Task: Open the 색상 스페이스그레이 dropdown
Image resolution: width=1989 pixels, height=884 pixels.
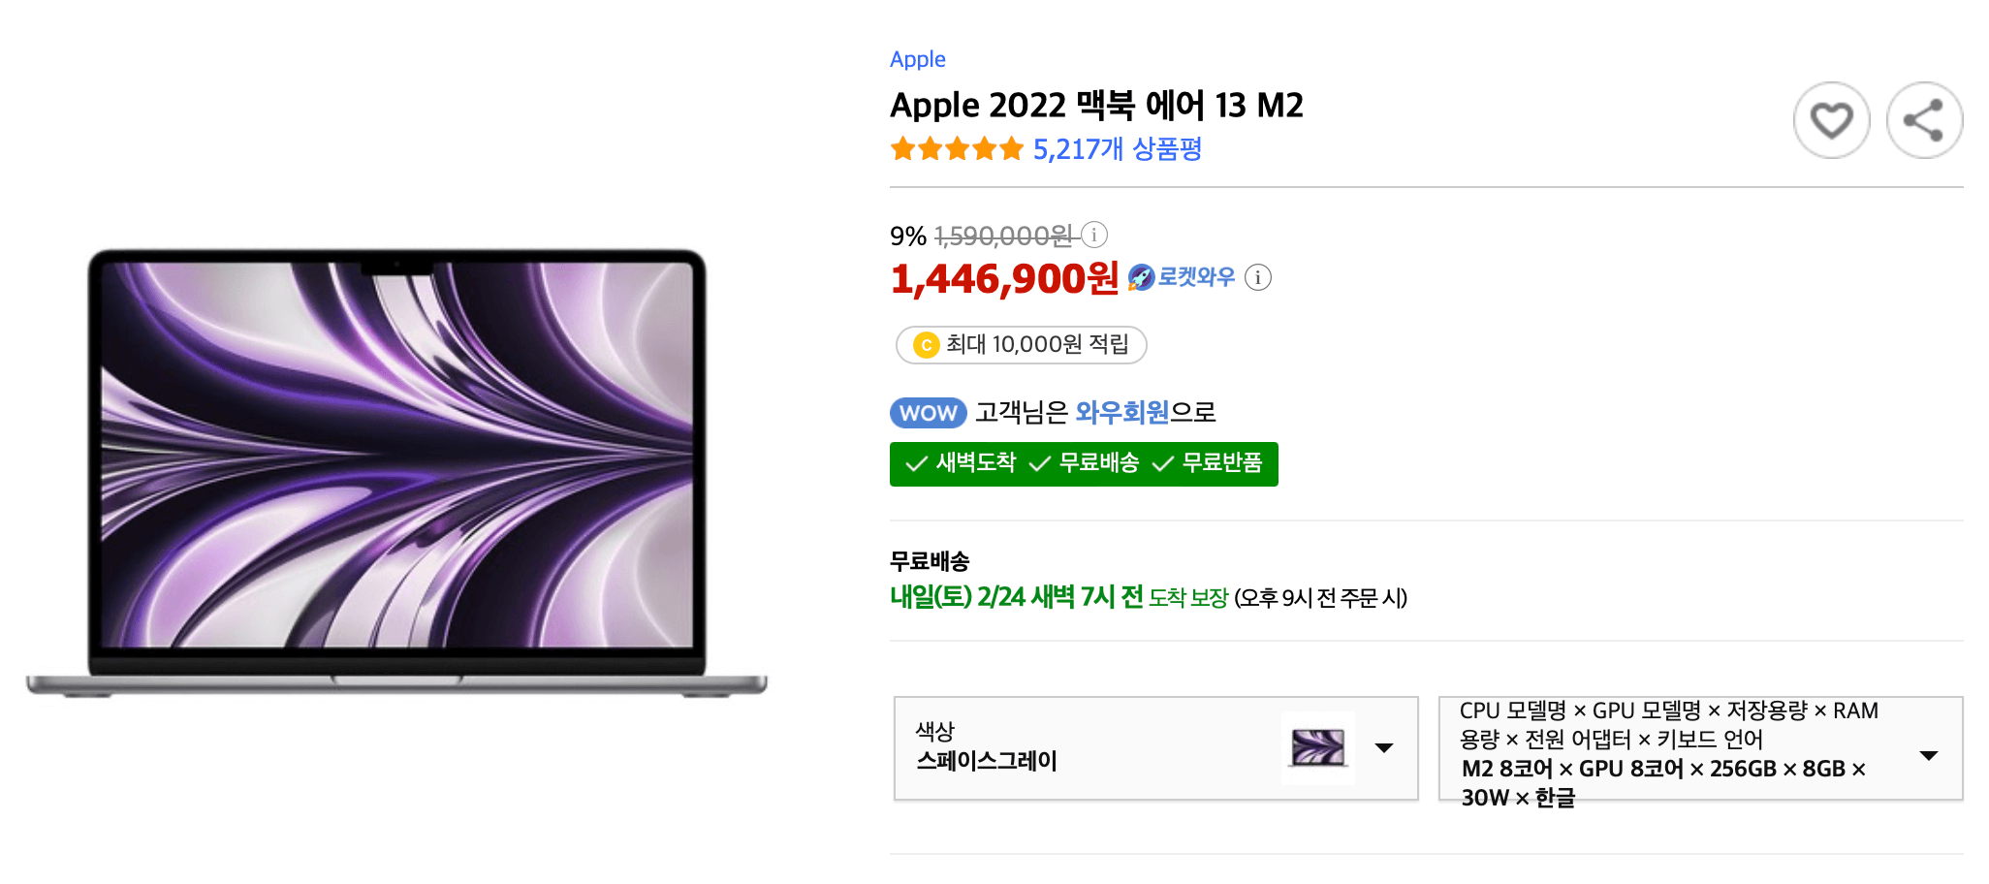Action: [1155, 748]
